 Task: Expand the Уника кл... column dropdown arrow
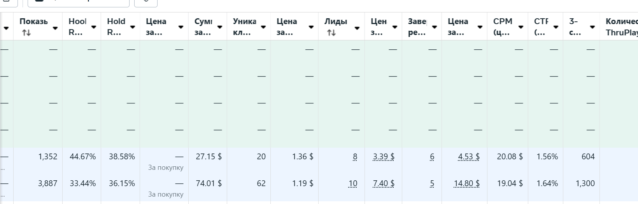pos(263,27)
